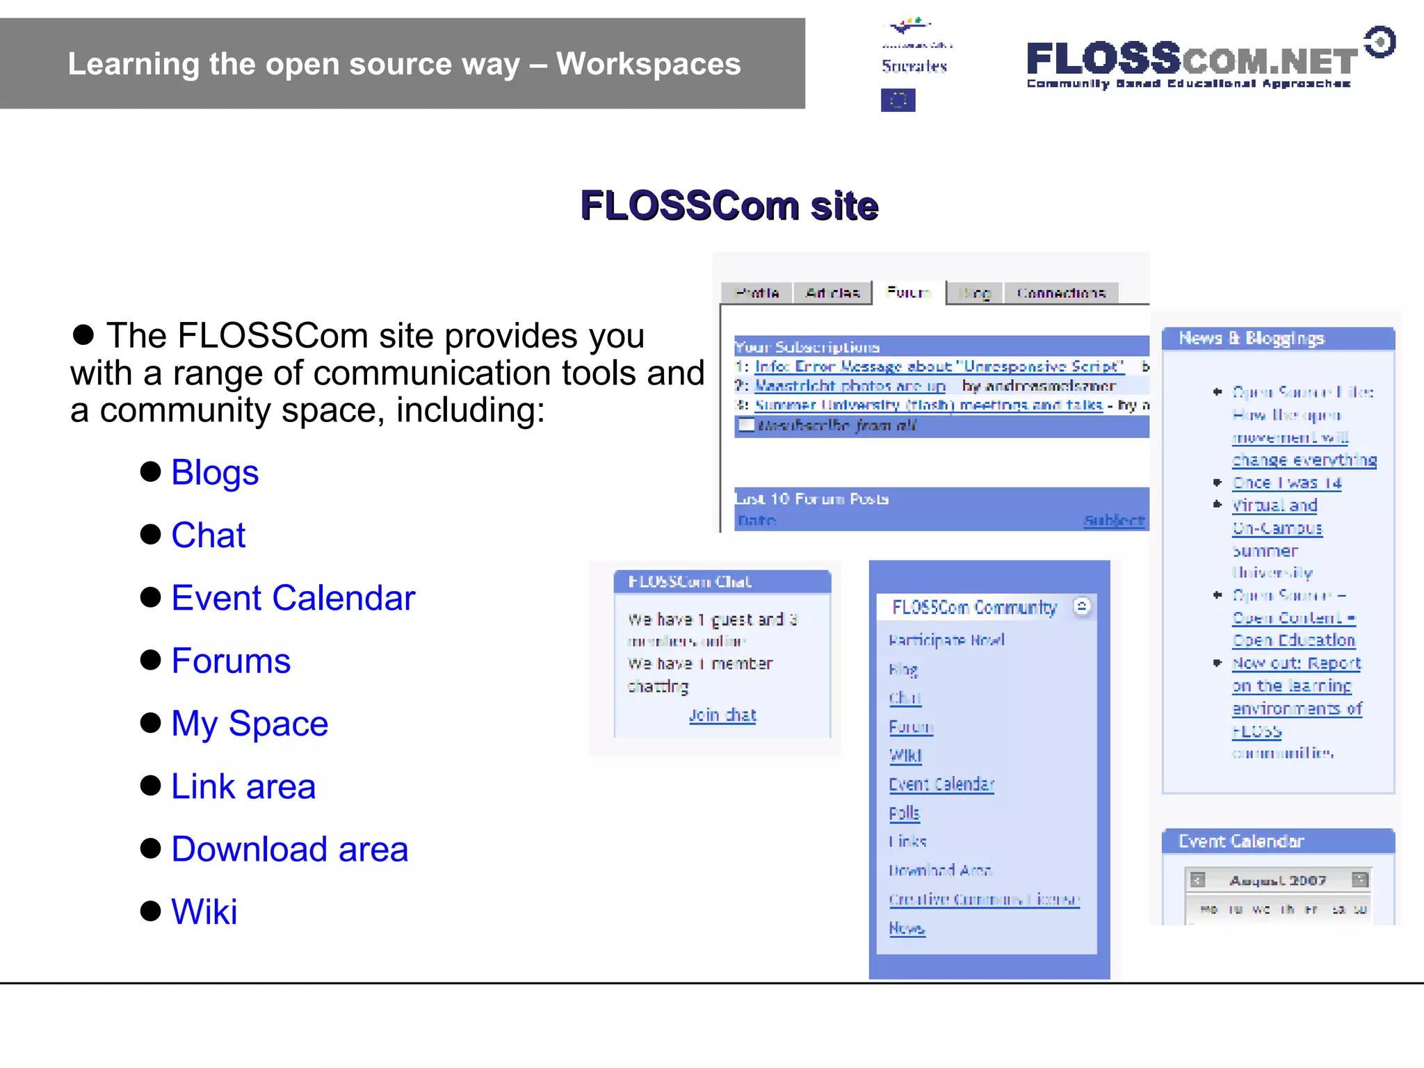The image size is (1424, 1068).
Task: Collapse the FLOSSCom Community menu
Action: click(x=1081, y=606)
